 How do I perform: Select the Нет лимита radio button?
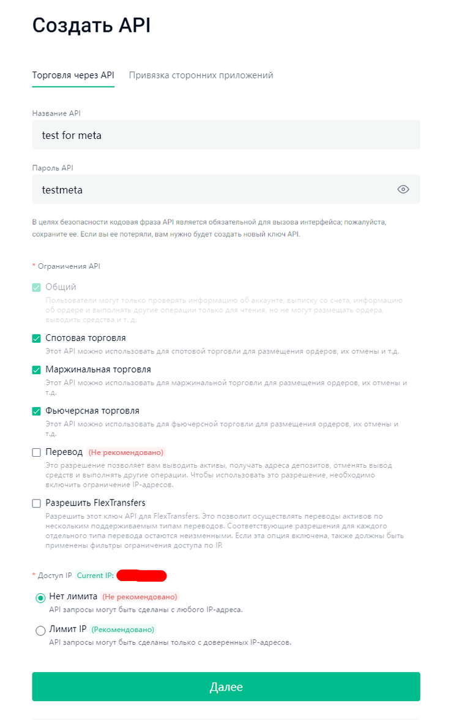click(41, 598)
